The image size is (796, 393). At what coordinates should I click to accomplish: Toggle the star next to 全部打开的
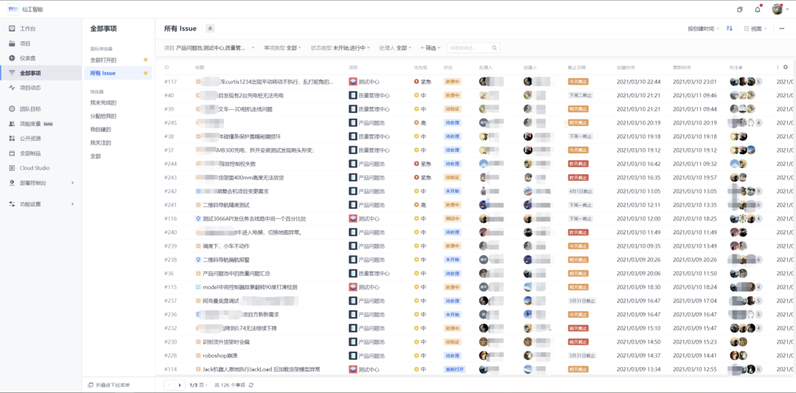point(145,60)
